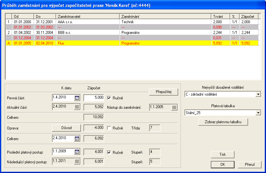Screen dimensions: 266x173
Task: Open calendar picker for second Celkem date
Action: click(77, 139)
